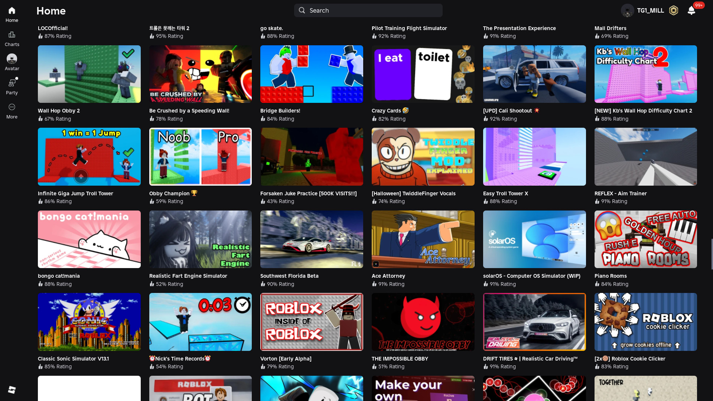This screenshot has width=713, height=401.
Task: Open the Party icon in sidebar
Action: pyautogui.click(x=12, y=83)
